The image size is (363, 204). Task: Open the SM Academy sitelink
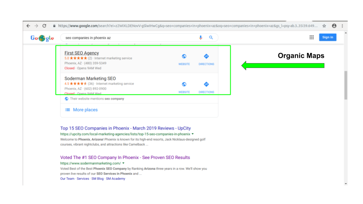tap(116, 179)
